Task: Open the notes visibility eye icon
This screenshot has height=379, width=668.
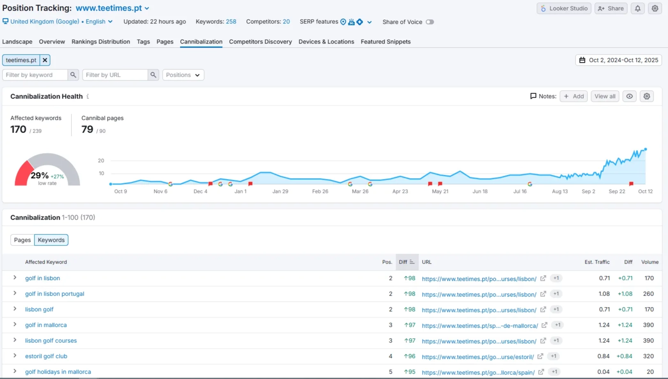Action: pyautogui.click(x=629, y=96)
